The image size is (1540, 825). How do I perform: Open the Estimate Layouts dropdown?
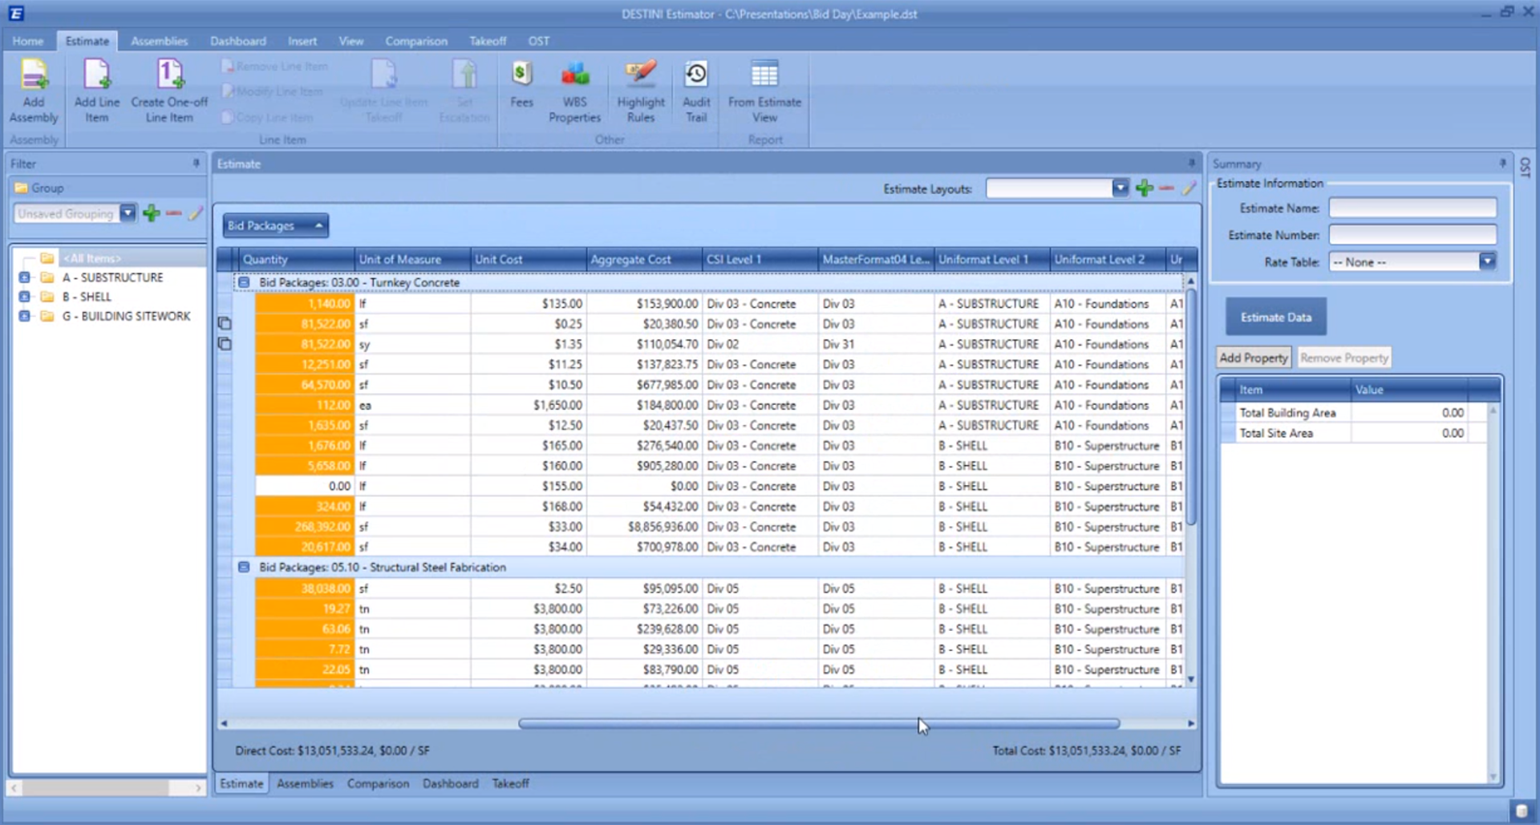tap(1120, 188)
